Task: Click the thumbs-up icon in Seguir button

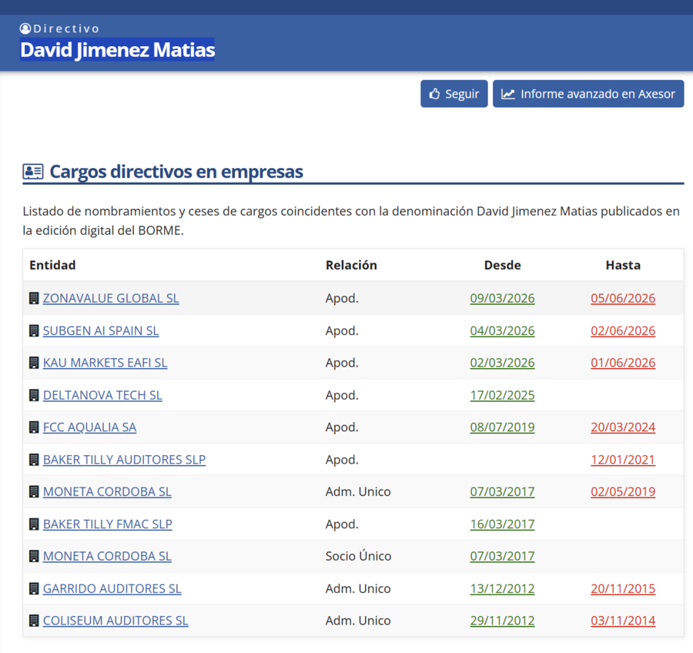Action: pos(435,94)
